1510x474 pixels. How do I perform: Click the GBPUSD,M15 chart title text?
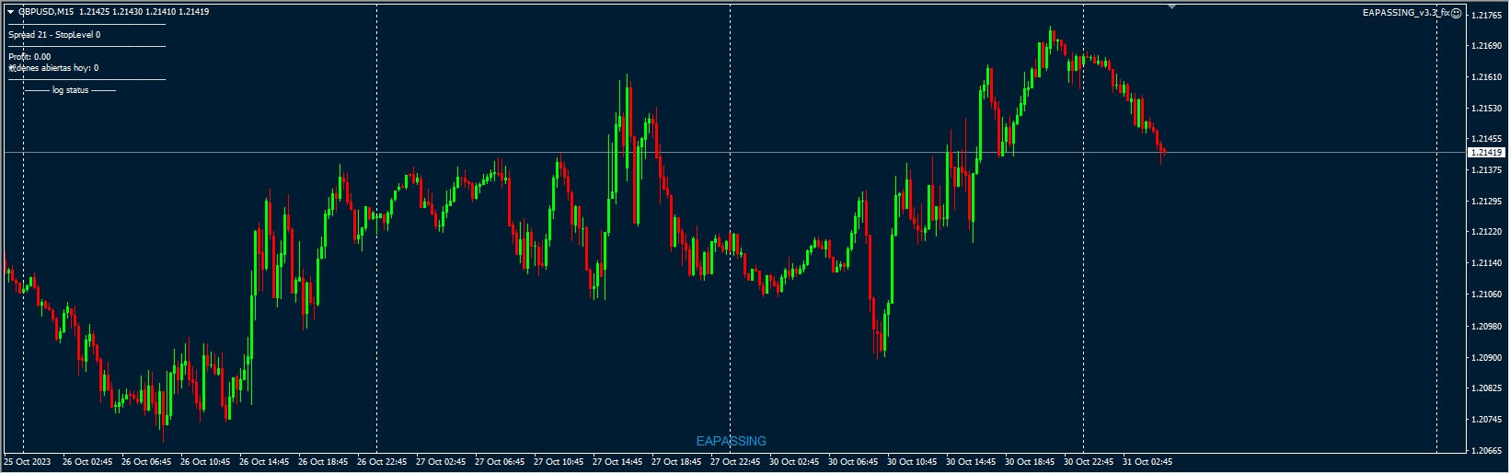[x=46, y=12]
